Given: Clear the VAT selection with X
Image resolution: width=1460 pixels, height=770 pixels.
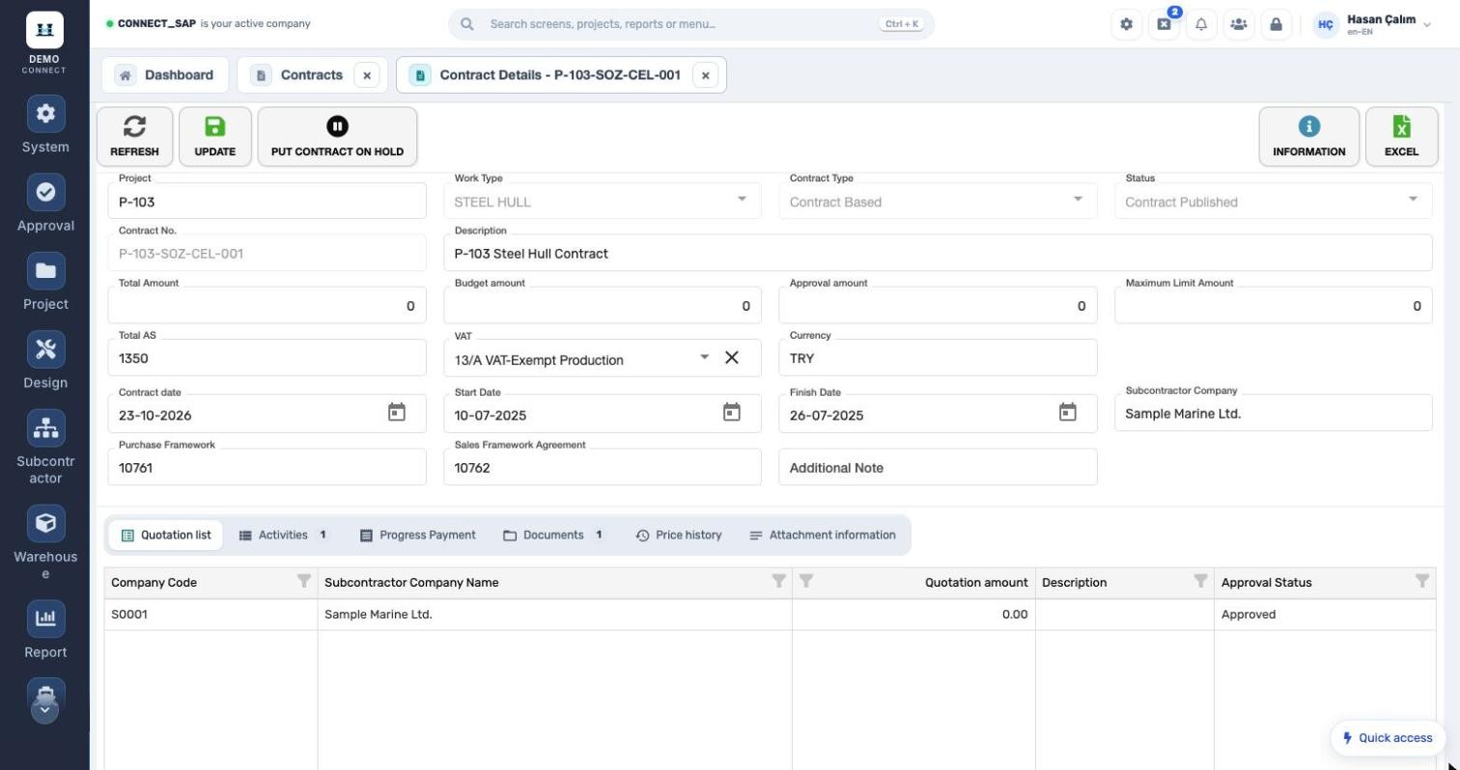Looking at the screenshot, I should point(732,358).
